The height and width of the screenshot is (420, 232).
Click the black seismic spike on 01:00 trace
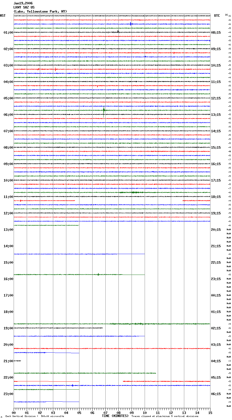[x=118, y=31]
